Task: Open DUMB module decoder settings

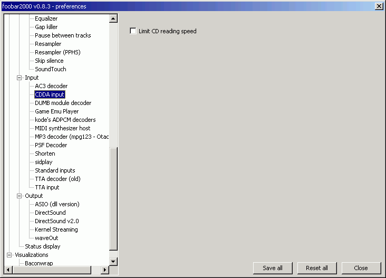Action: point(63,103)
